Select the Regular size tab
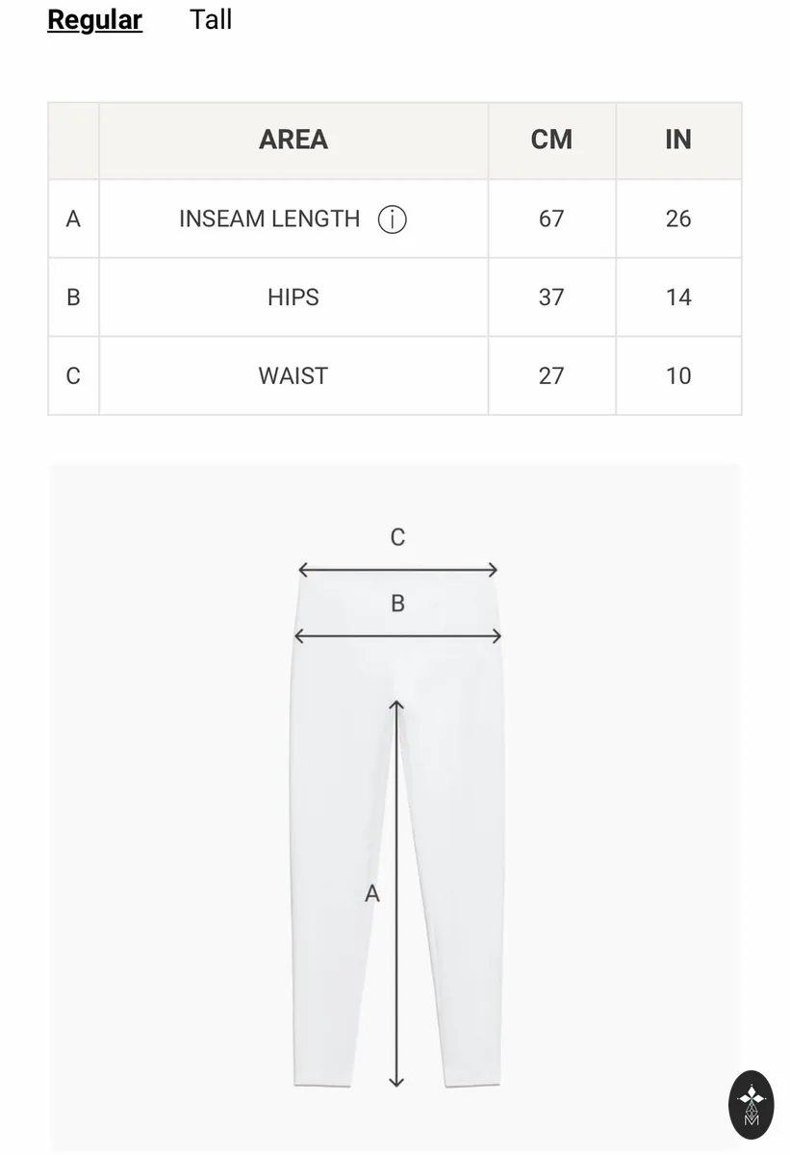This screenshot has height=1155, width=790. [x=94, y=20]
